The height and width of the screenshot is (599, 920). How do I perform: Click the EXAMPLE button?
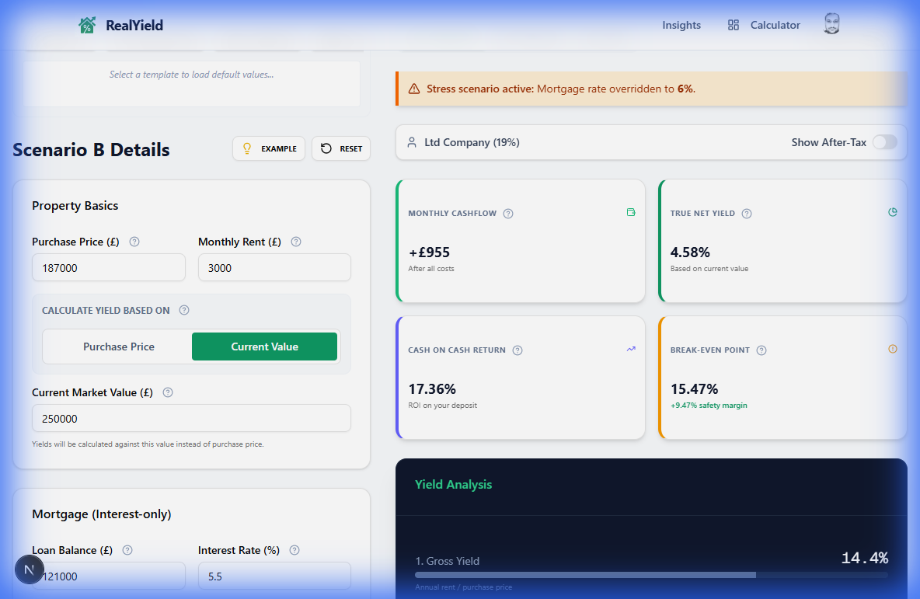point(269,148)
